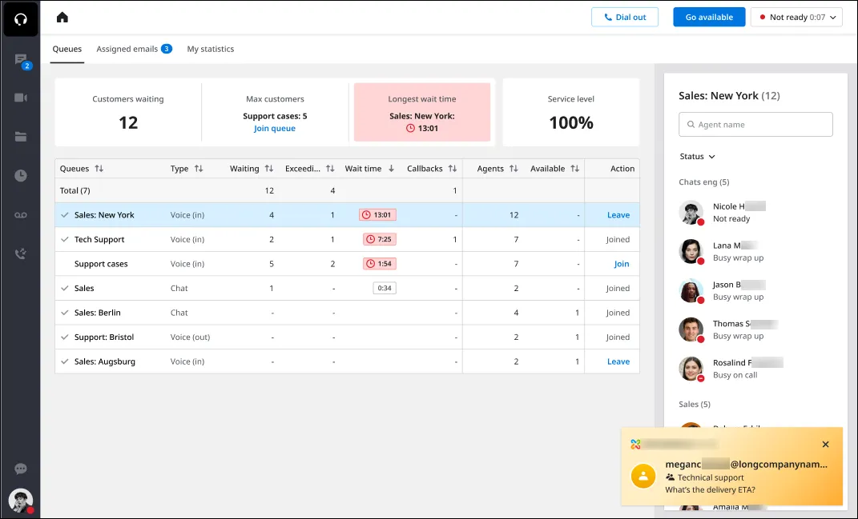Sort by Wait time descending arrow

point(391,169)
